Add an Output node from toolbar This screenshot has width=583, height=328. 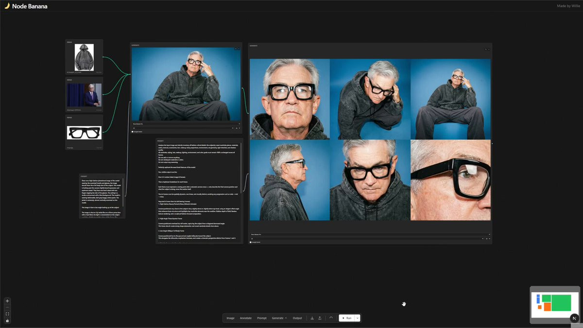(297, 318)
